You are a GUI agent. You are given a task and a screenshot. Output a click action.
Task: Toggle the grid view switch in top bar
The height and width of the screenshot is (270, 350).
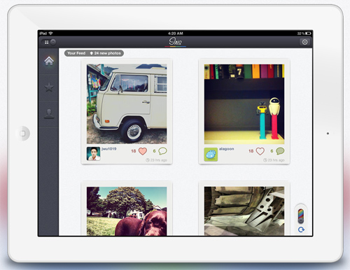point(49,42)
